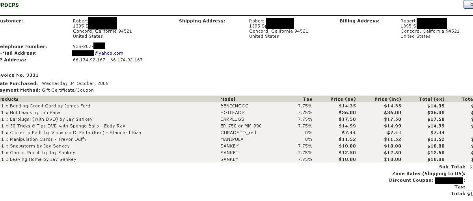Select the Close-Up Pads by Vincenzo Di Fatta row

[236, 133]
